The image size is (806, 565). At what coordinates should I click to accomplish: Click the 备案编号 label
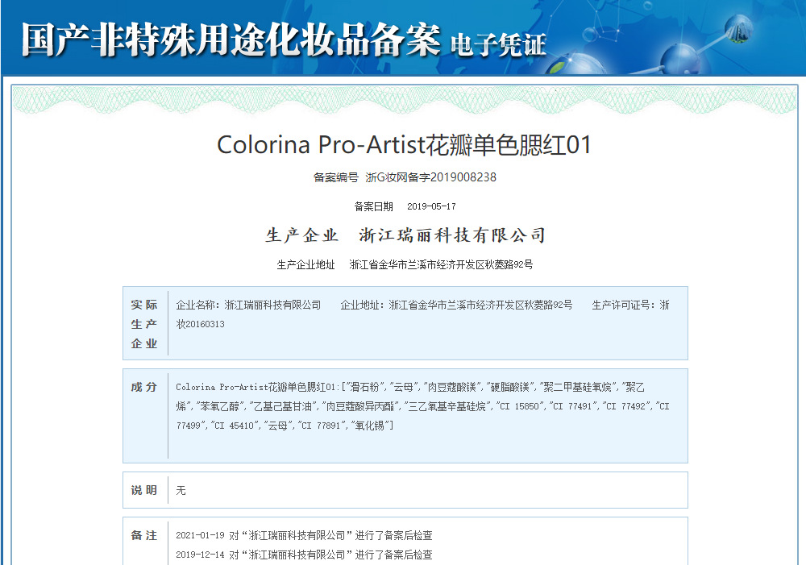point(335,177)
